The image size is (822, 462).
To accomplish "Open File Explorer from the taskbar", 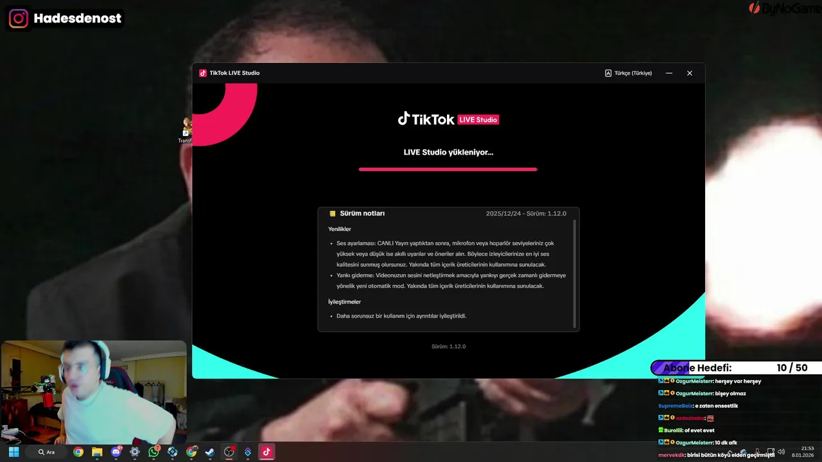I will [x=97, y=452].
